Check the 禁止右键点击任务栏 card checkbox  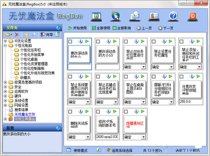(x=98, y=76)
